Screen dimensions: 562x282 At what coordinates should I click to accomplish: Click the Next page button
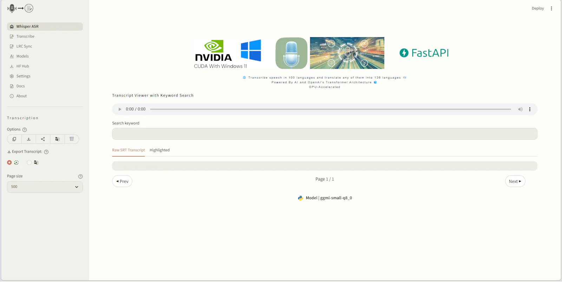[x=515, y=181]
